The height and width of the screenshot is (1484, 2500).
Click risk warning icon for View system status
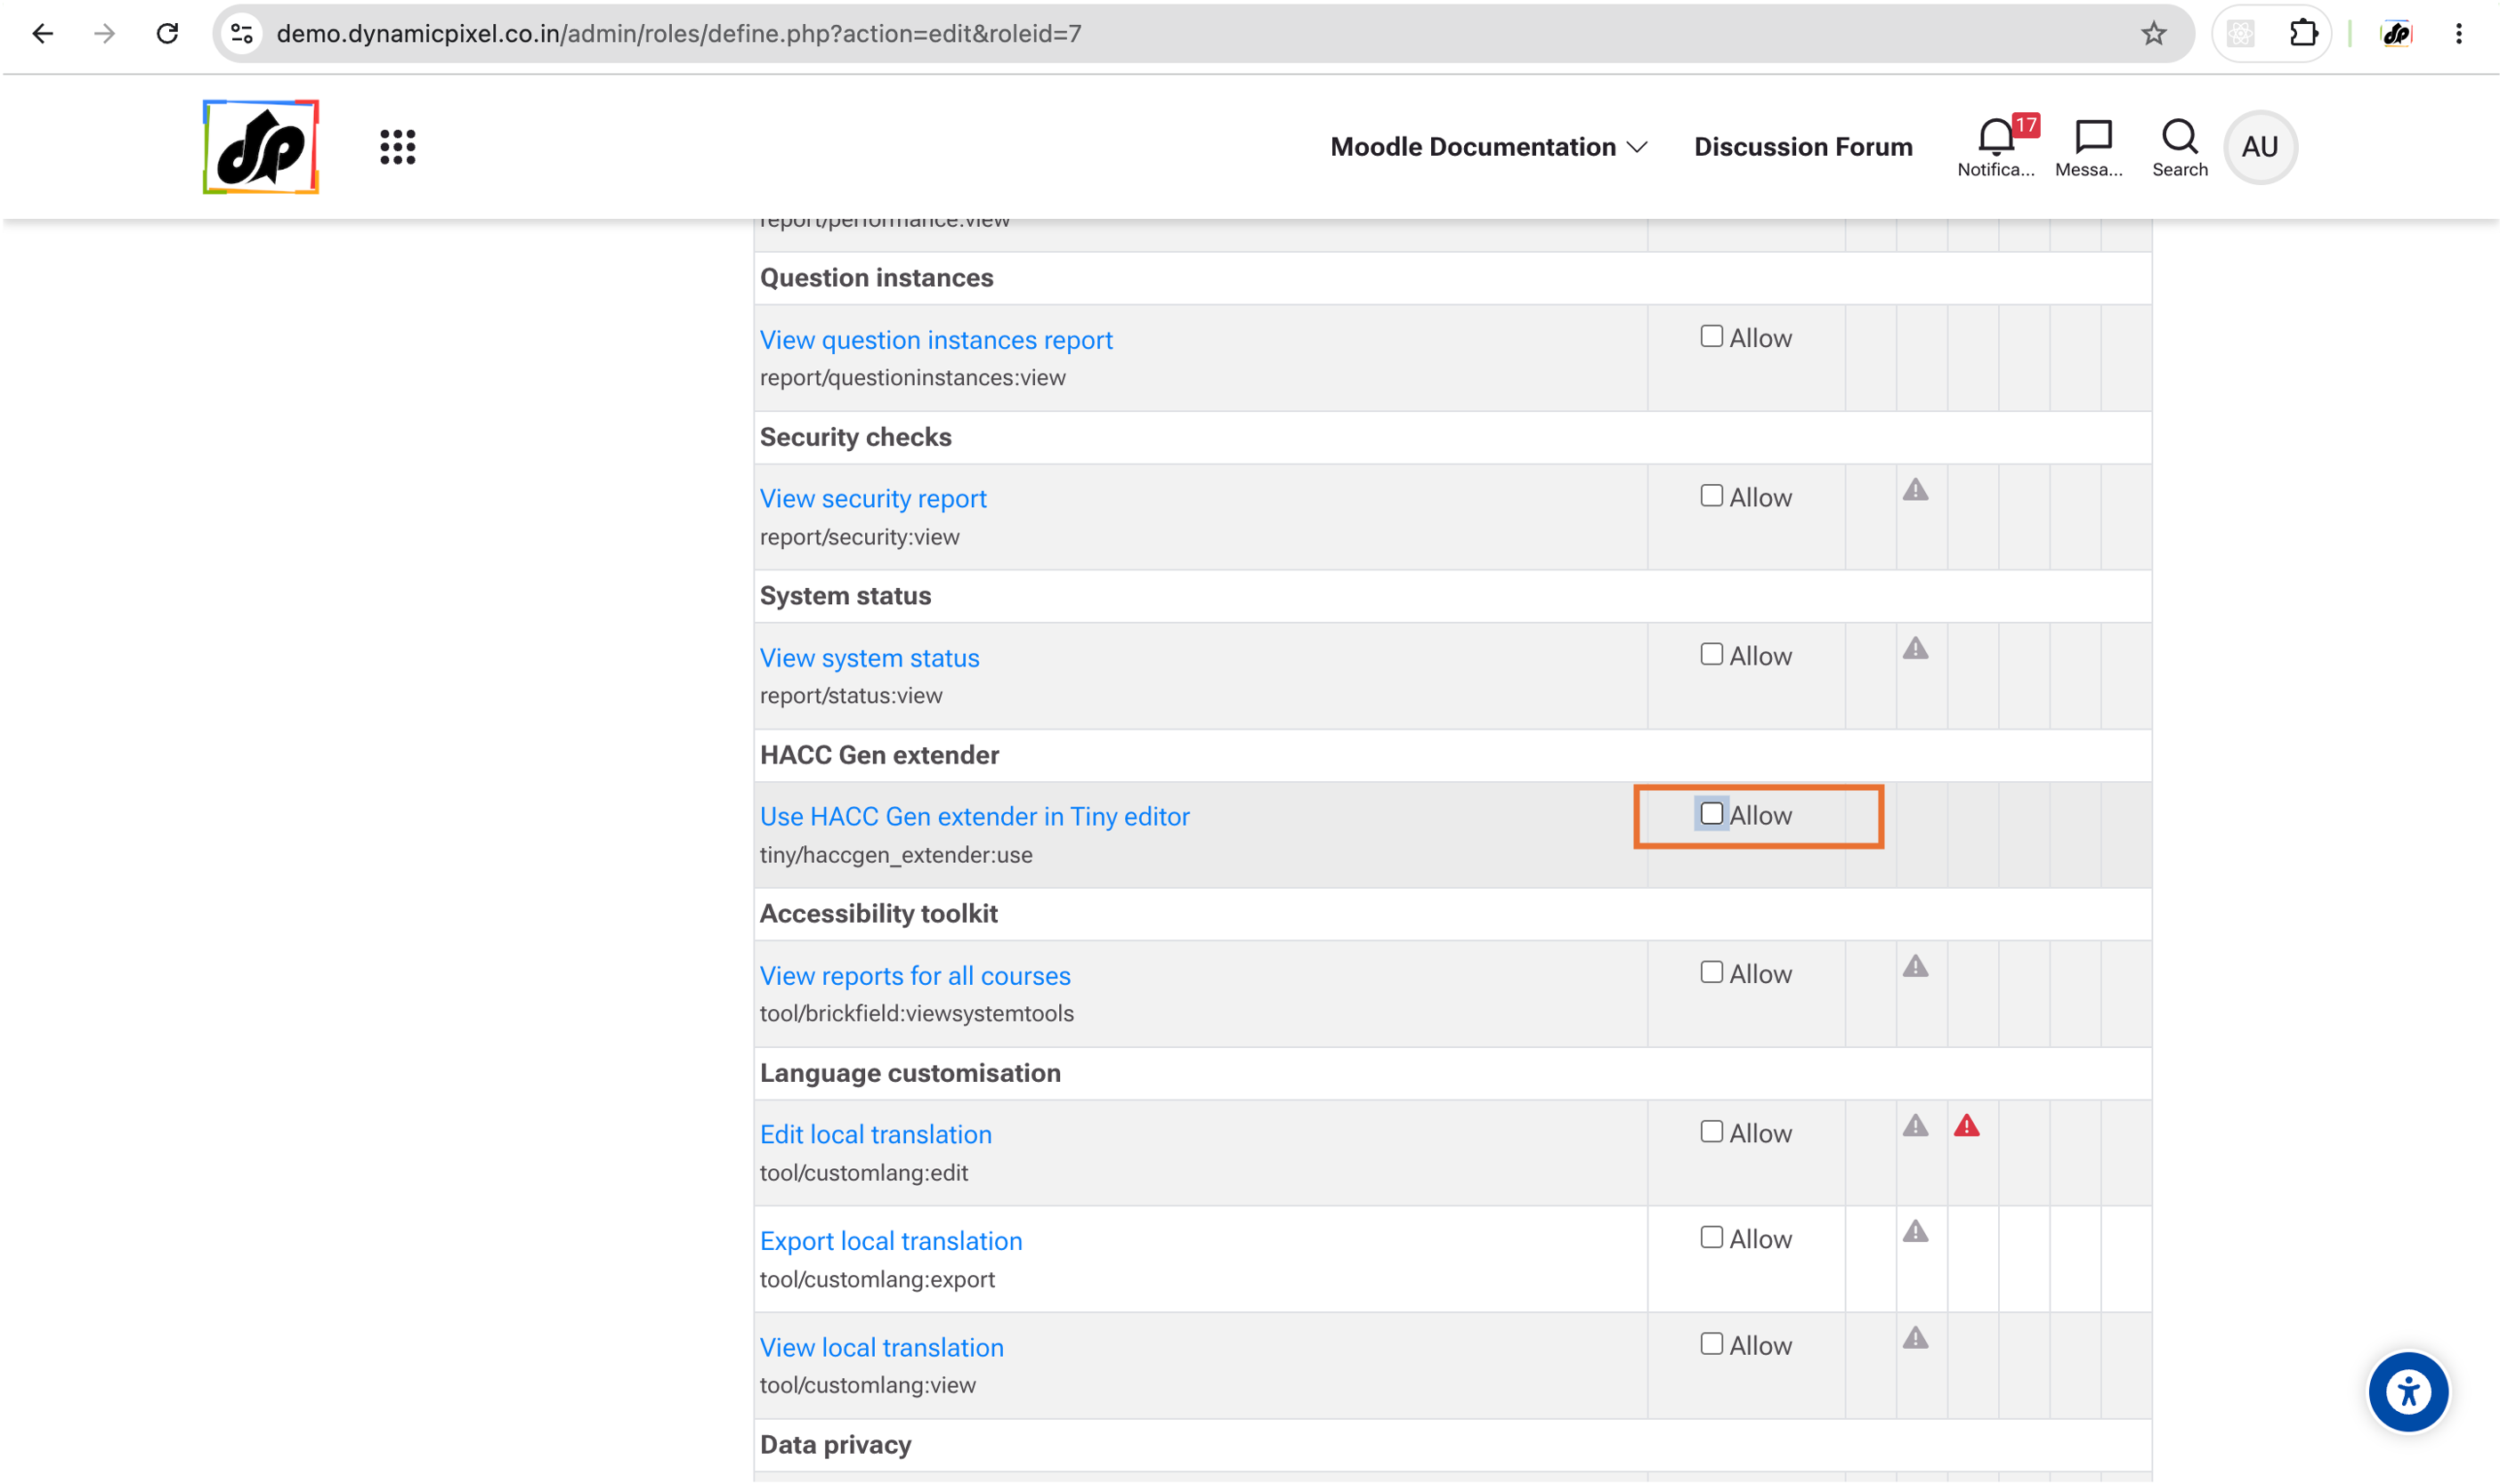point(1914,649)
